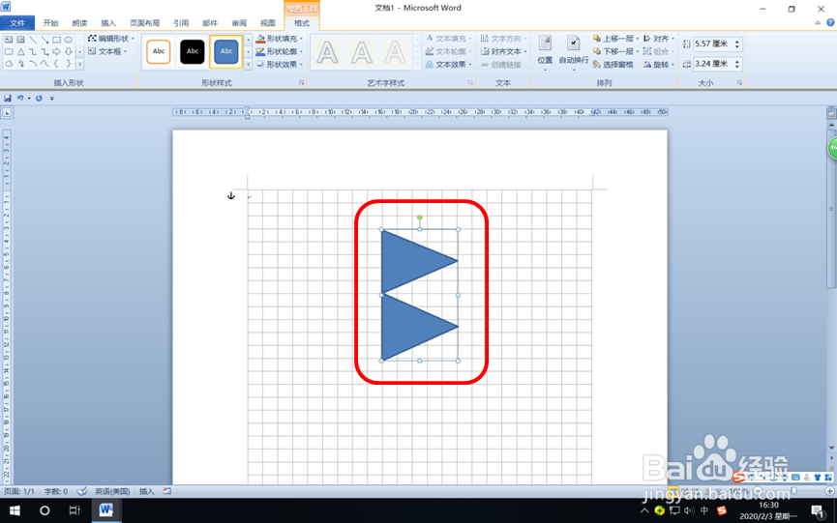
Task: Choose the right block arrow shape
Action: [x=56, y=51]
